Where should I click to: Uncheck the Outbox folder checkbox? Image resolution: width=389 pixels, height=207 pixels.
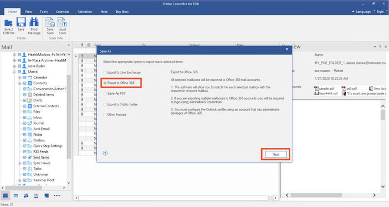25,140
